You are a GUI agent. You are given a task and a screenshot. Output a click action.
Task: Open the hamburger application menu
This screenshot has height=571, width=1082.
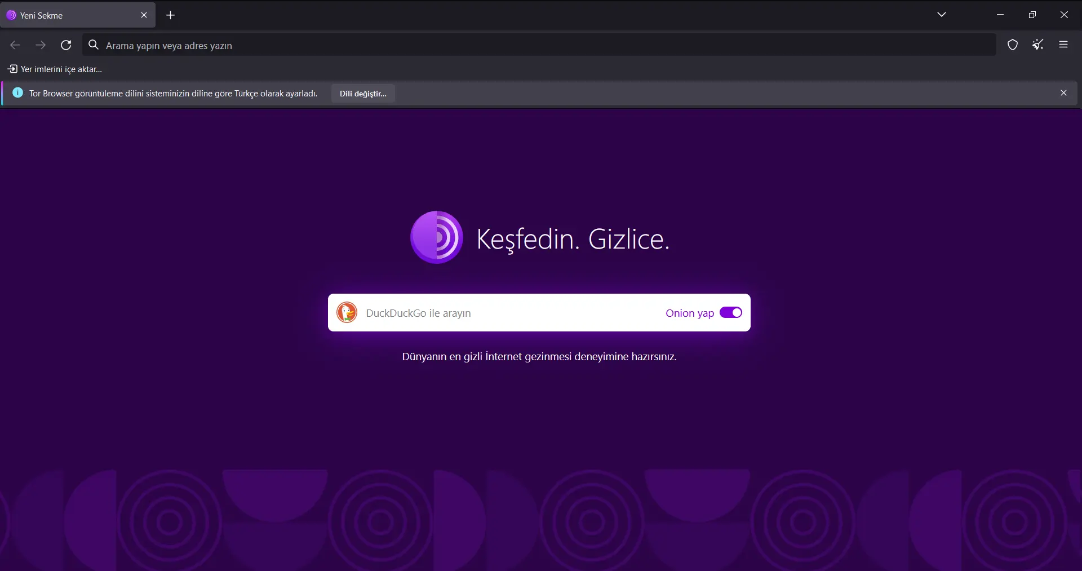(1063, 45)
